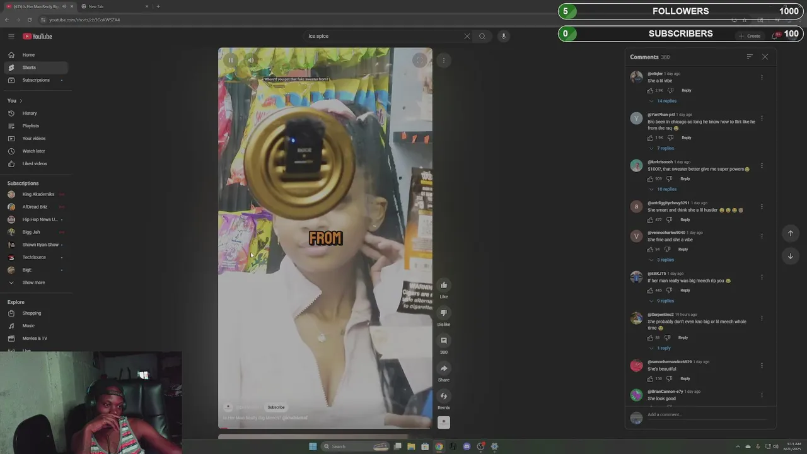
Task: Dislike @luvkrisoooh's comment
Action: (669, 178)
